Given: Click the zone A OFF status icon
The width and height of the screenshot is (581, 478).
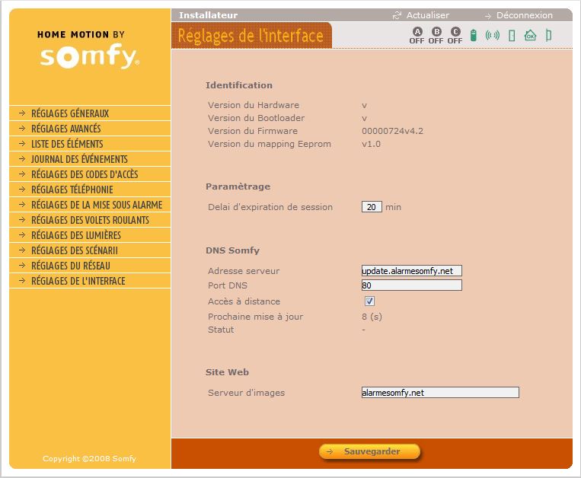Looking at the screenshot, I should coord(417,35).
